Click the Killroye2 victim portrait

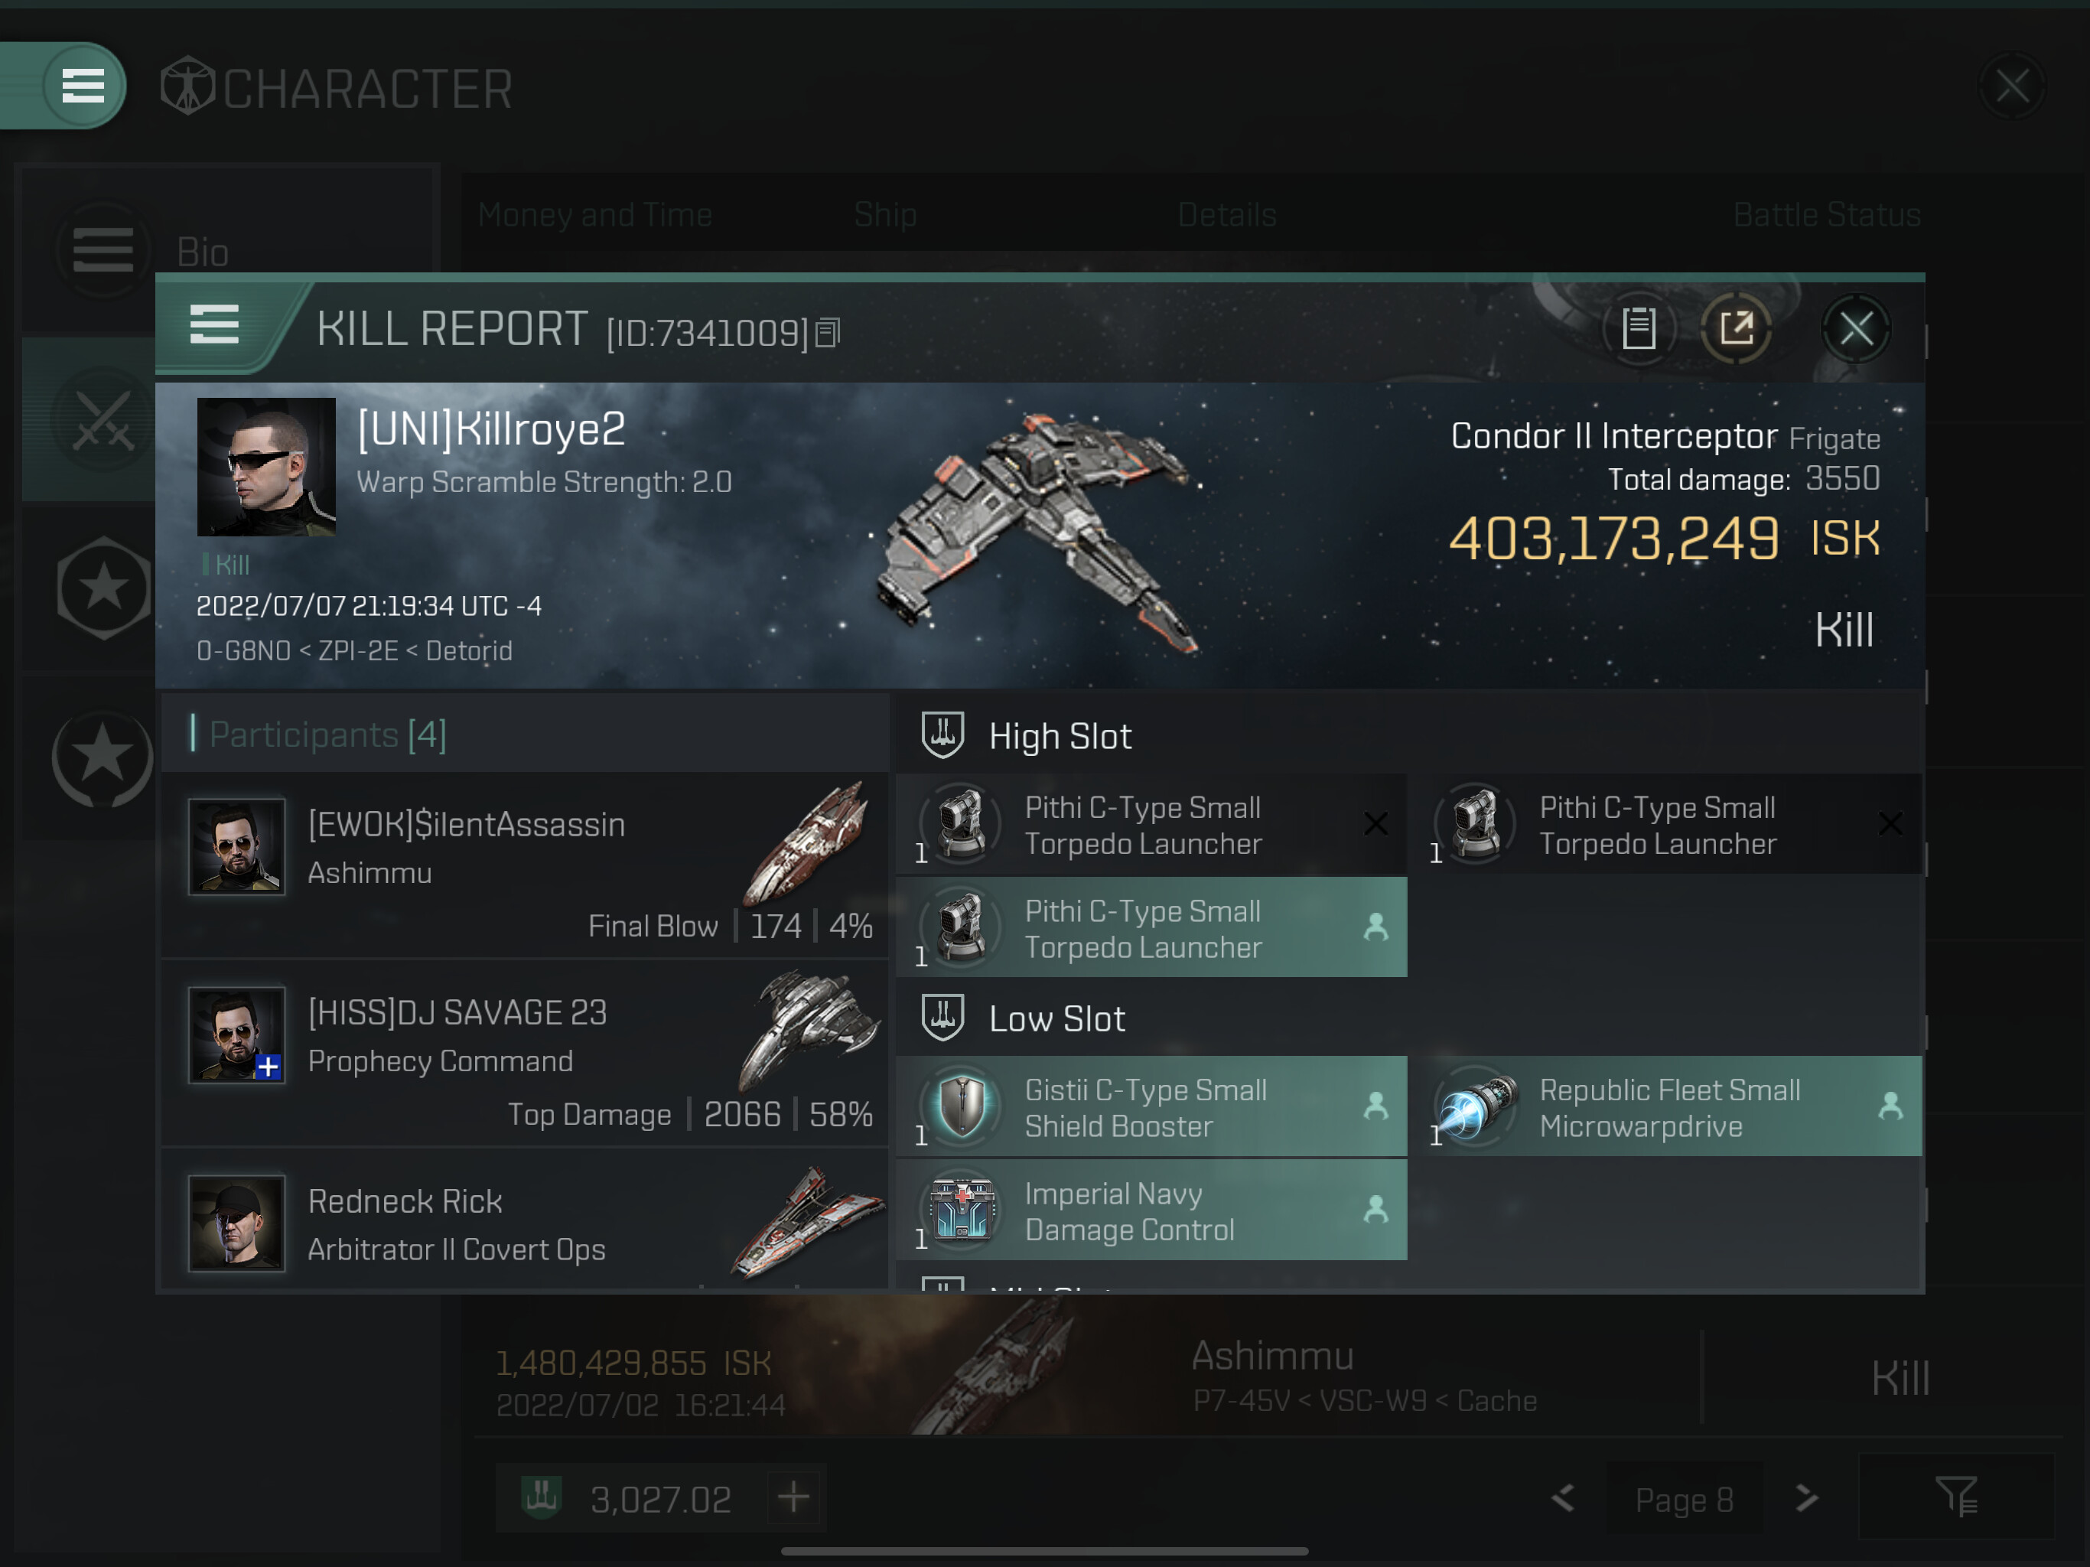[265, 467]
